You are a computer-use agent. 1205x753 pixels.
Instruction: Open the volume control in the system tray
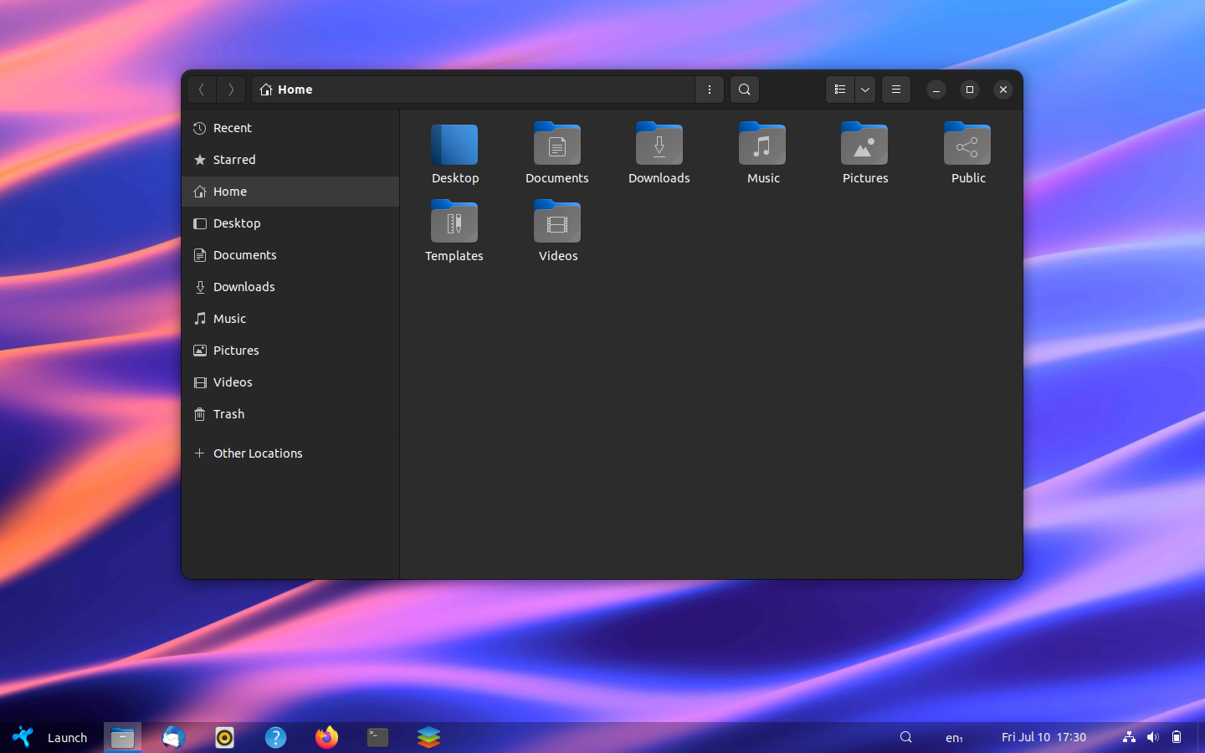click(x=1152, y=737)
